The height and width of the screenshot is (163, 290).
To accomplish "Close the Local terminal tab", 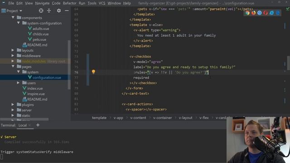I will coord(29,125).
